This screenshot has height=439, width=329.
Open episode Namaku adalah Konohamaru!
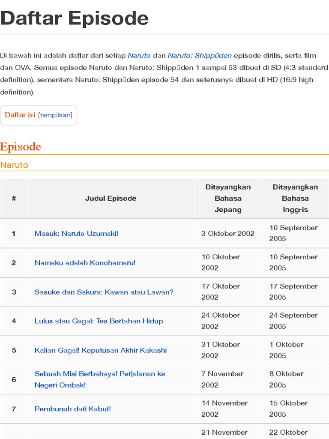[85, 263]
